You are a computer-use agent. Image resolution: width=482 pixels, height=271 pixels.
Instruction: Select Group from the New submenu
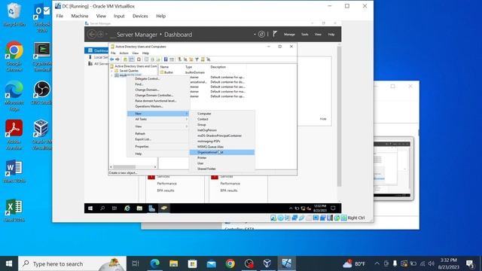(222, 125)
